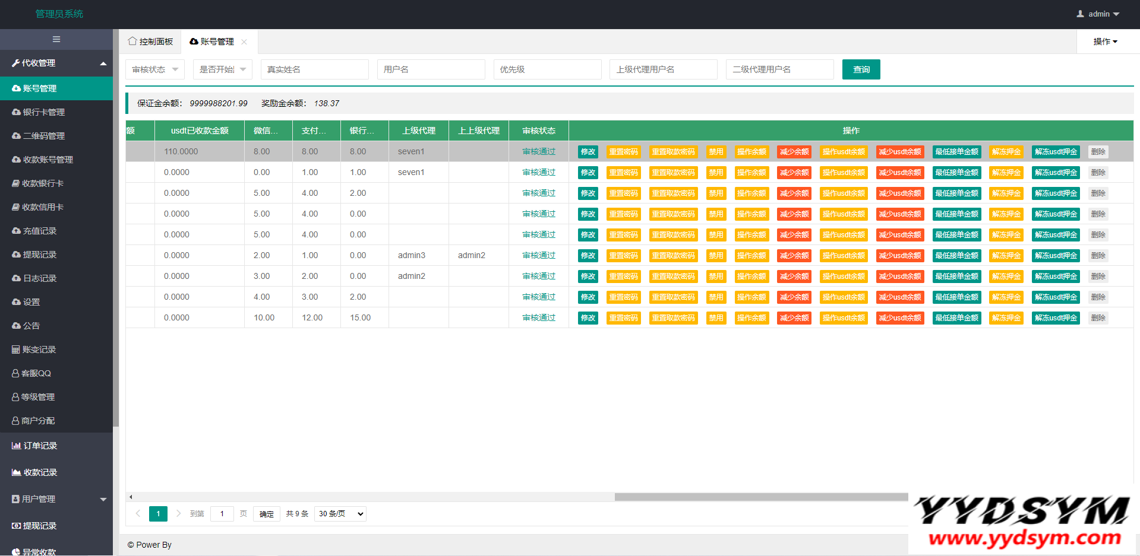Open the 操作 menu at top right
This screenshot has height=556, width=1140.
pyautogui.click(x=1105, y=42)
